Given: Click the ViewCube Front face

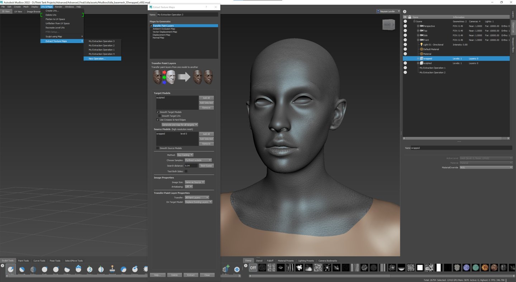Looking at the screenshot, I should coord(387,25).
